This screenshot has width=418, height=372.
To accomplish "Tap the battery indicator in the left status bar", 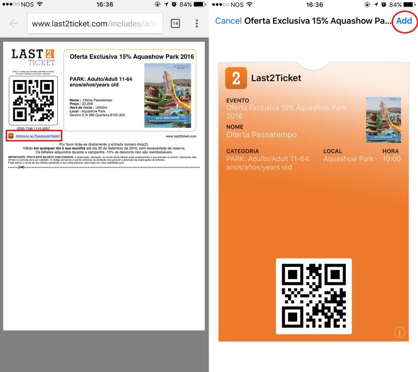I will pos(200,5).
